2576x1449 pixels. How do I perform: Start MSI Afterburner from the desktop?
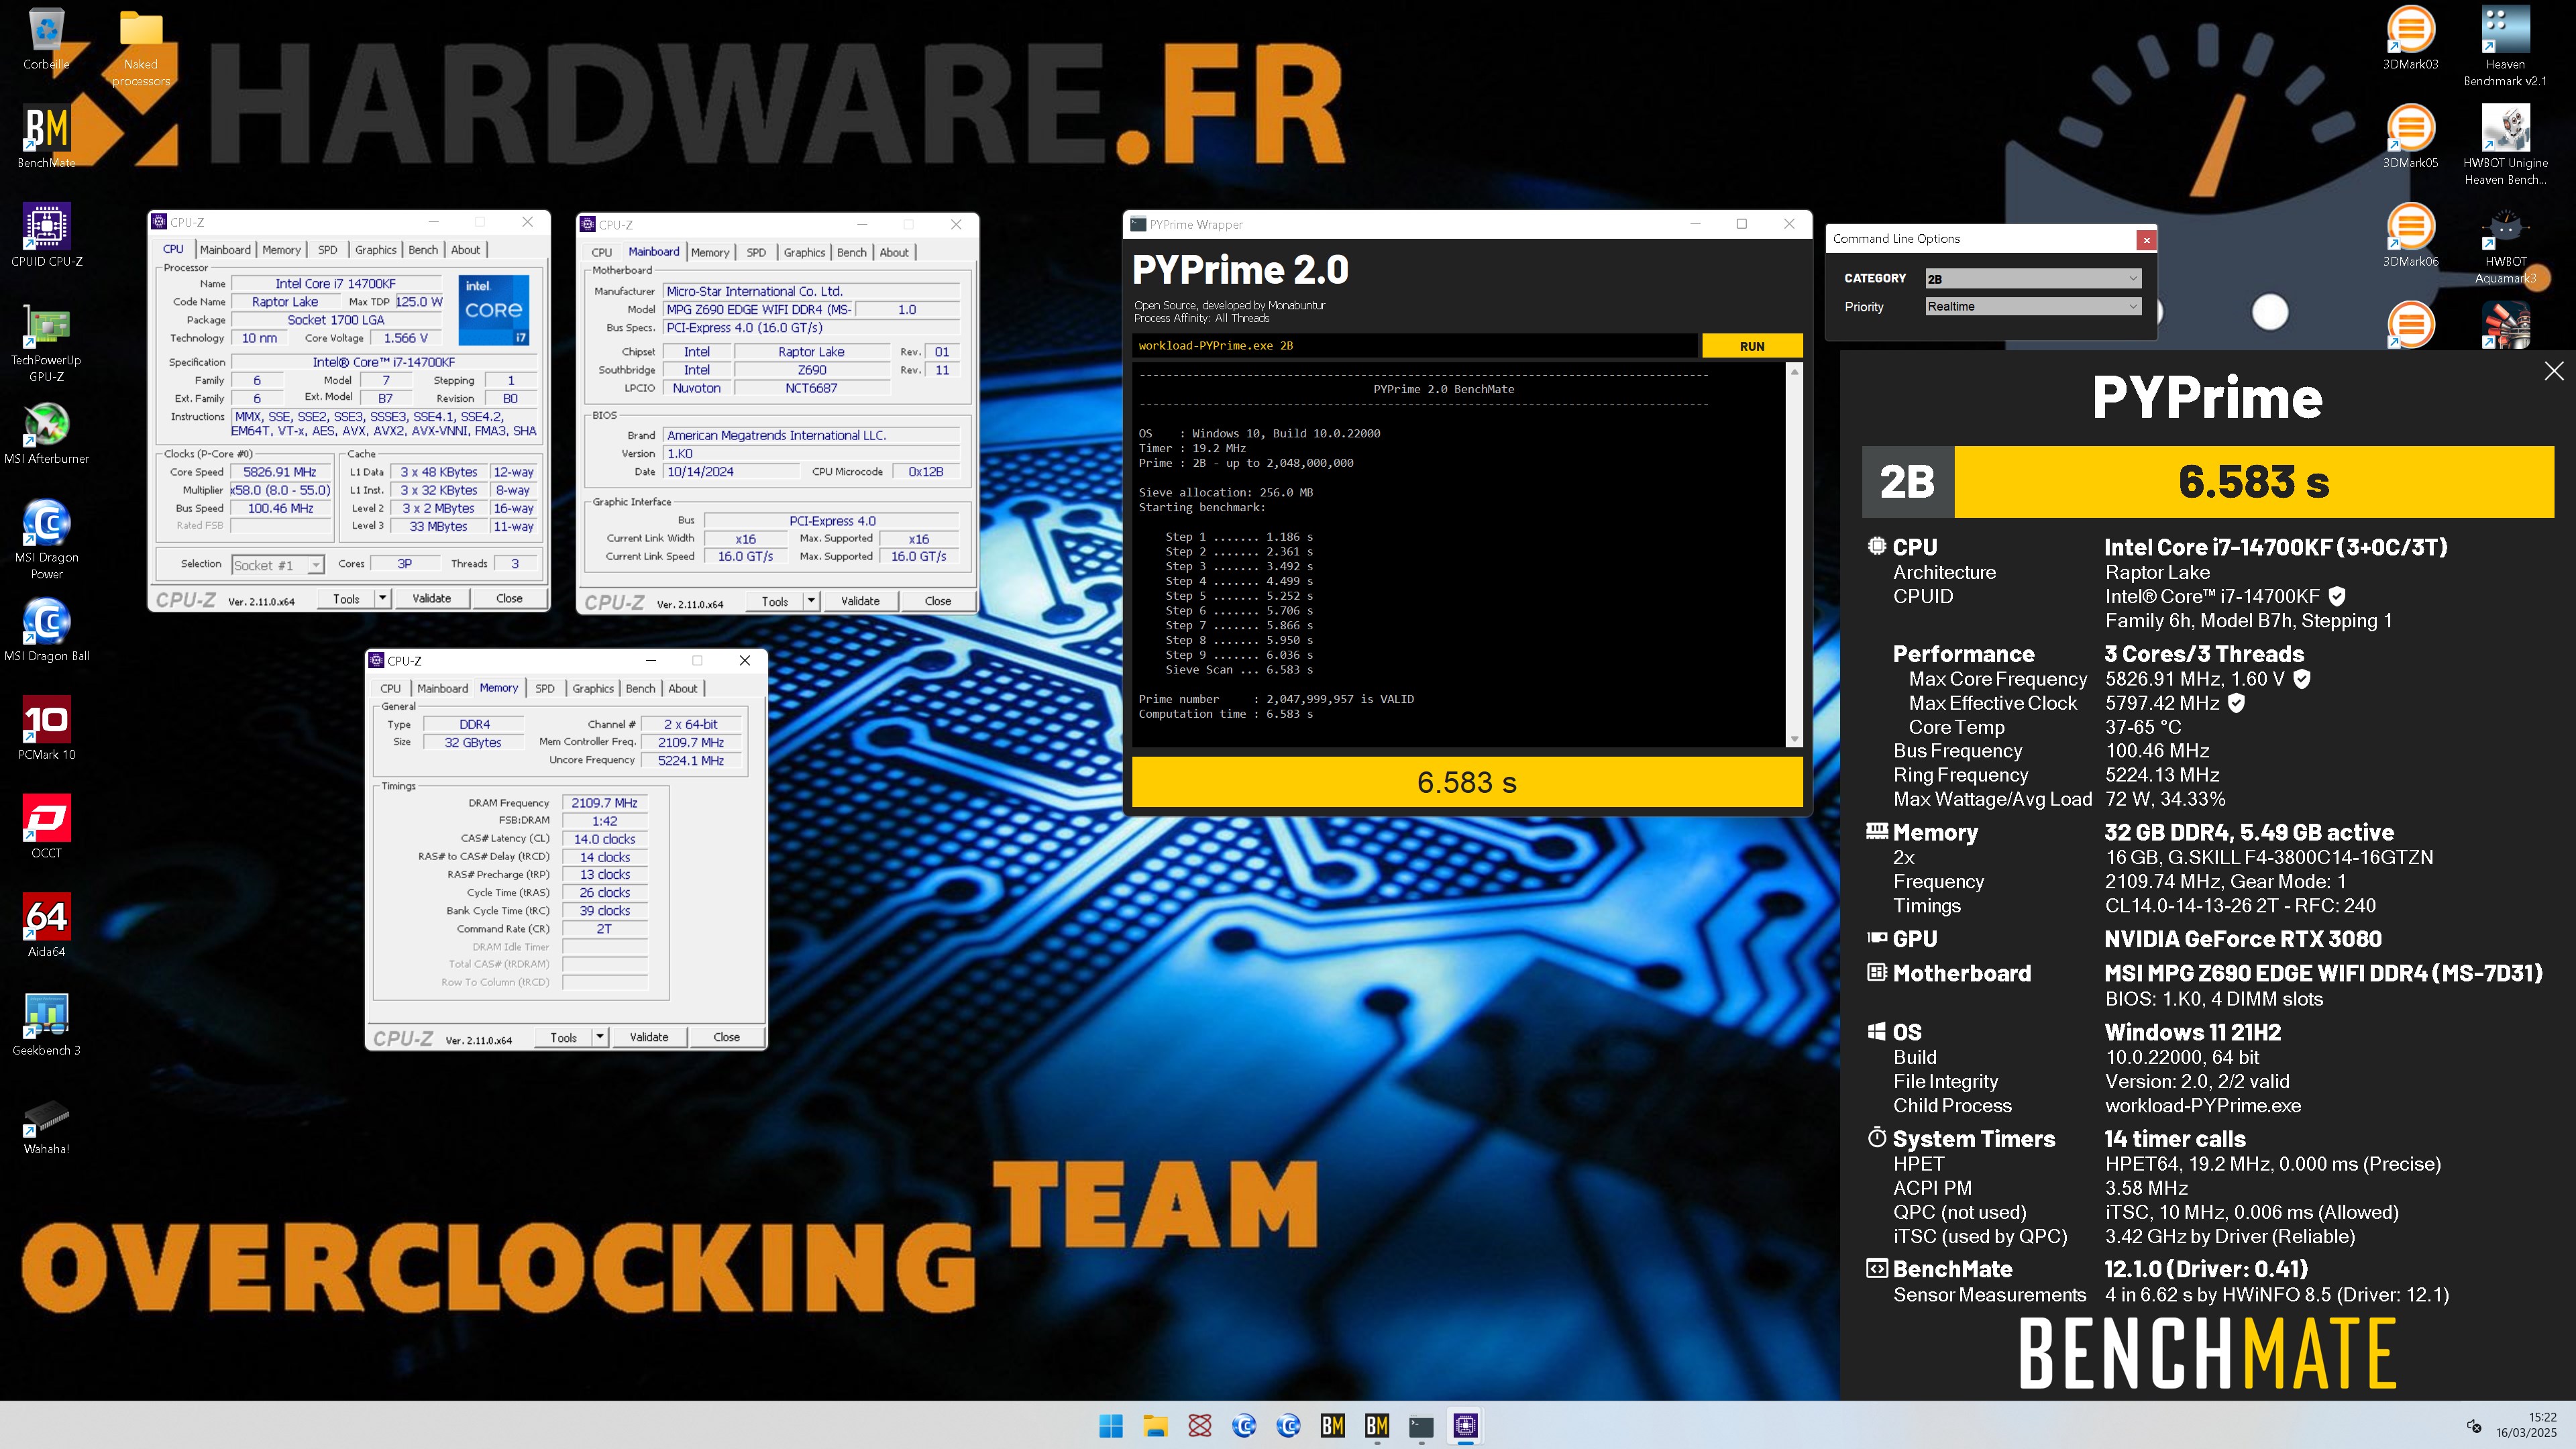coord(46,433)
